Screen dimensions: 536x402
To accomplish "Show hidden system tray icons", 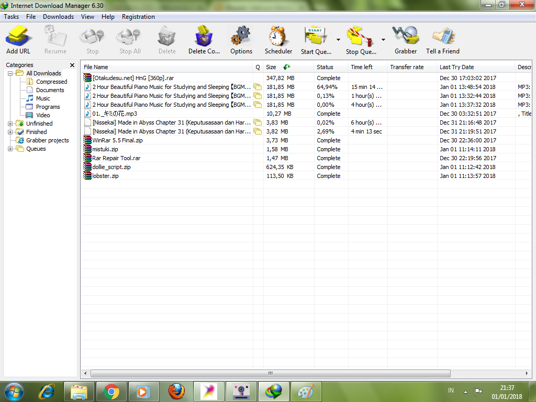I will [465, 392].
